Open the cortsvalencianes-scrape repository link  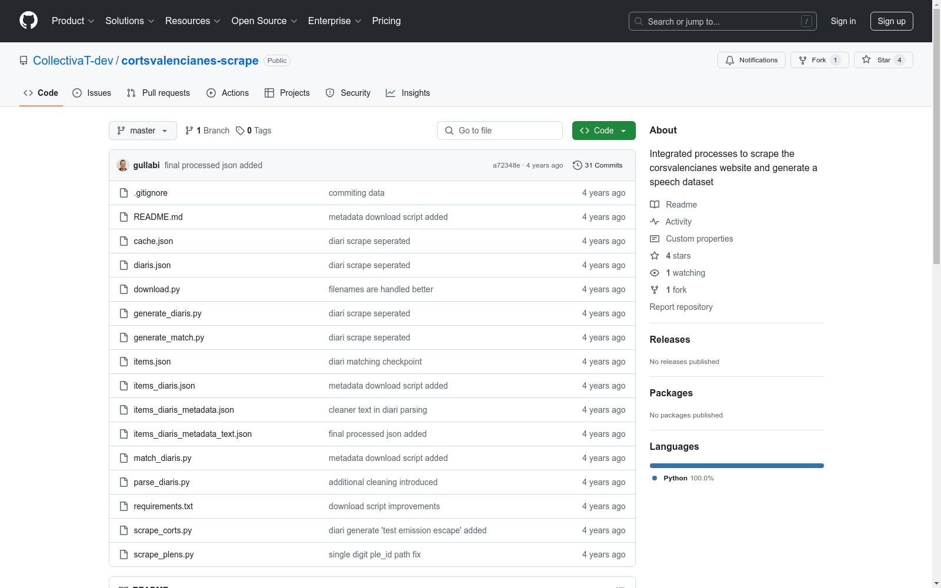pos(190,61)
